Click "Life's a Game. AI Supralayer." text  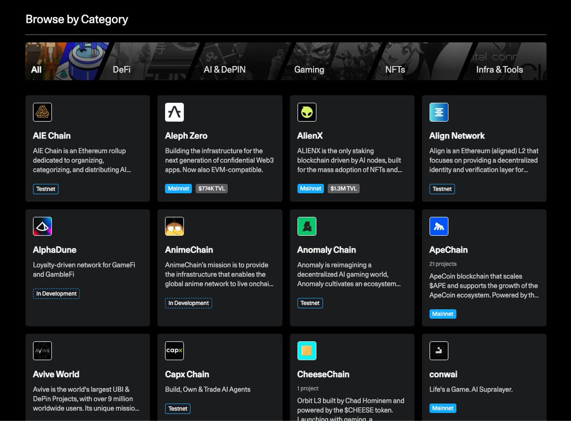(x=471, y=389)
